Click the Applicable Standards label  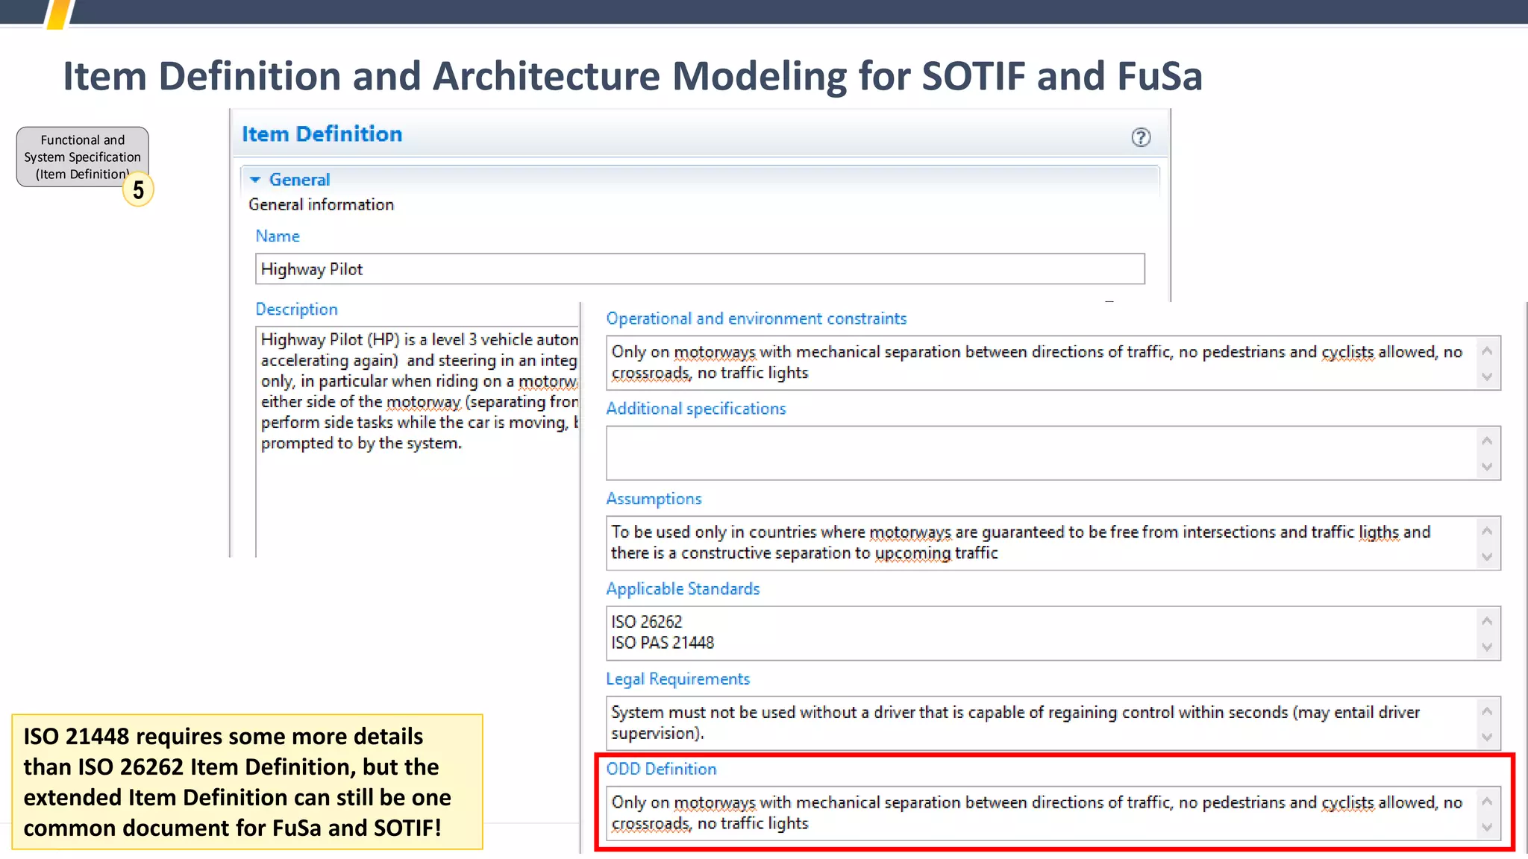(683, 589)
